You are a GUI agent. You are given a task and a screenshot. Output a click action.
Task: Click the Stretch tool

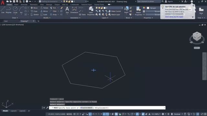click(35, 15)
